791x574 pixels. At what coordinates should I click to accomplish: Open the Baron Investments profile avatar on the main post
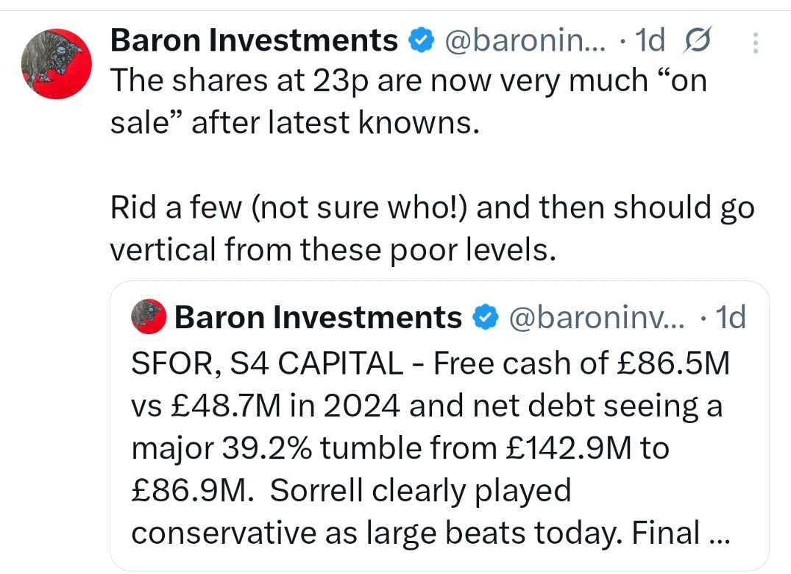[56, 65]
